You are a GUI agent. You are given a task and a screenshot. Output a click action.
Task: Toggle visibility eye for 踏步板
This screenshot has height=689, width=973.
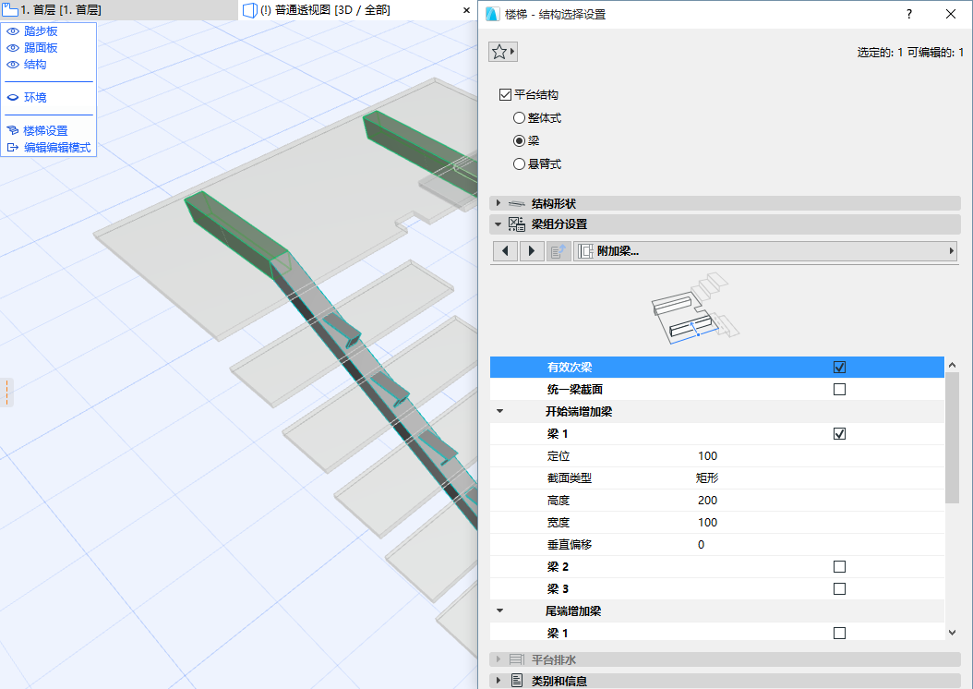coord(12,31)
